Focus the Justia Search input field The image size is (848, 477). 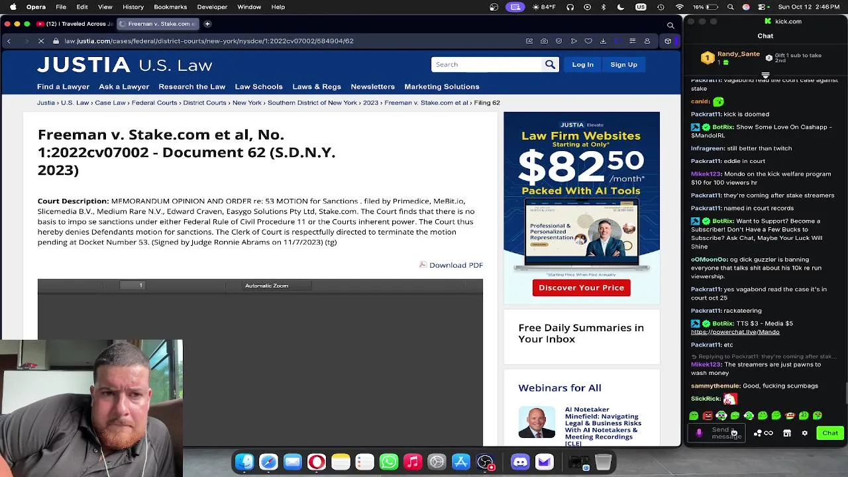tap(487, 64)
